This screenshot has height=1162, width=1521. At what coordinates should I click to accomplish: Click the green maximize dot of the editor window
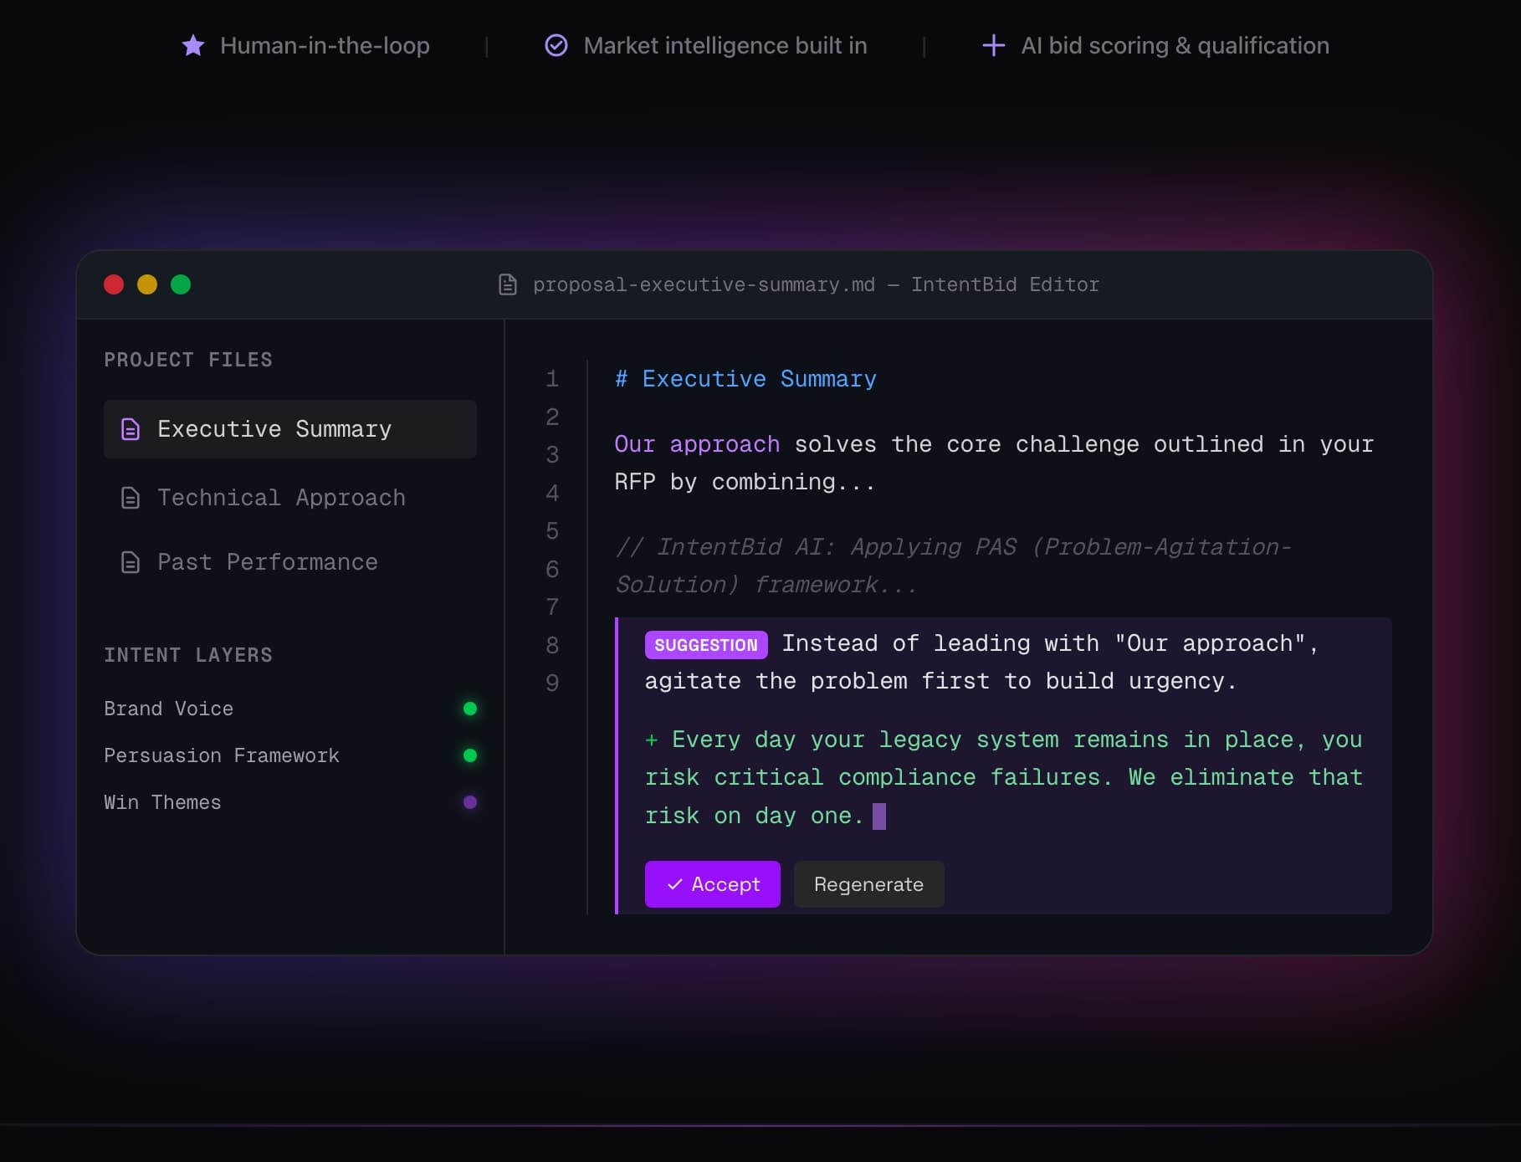point(181,284)
